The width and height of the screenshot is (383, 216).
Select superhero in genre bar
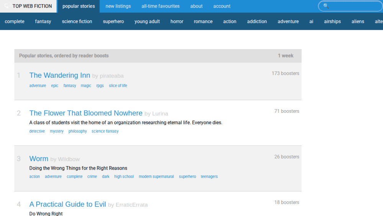(113, 21)
